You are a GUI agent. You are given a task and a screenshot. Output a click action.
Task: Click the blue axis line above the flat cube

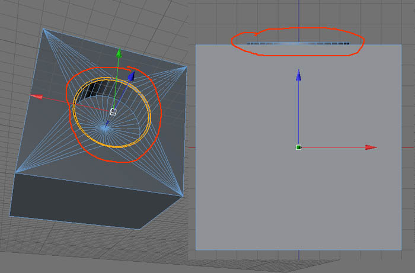(x=299, y=18)
